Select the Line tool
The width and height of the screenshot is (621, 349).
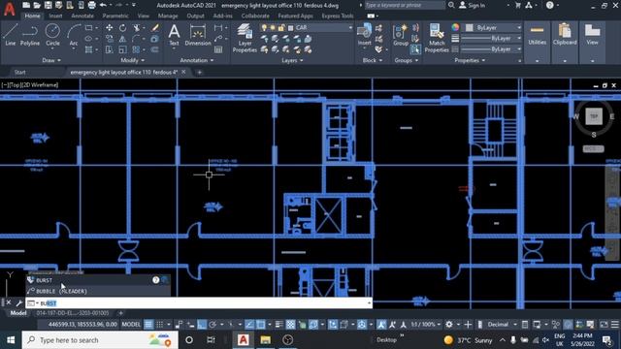(11, 35)
